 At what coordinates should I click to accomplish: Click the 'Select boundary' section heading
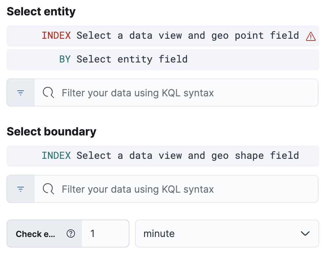click(x=51, y=132)
